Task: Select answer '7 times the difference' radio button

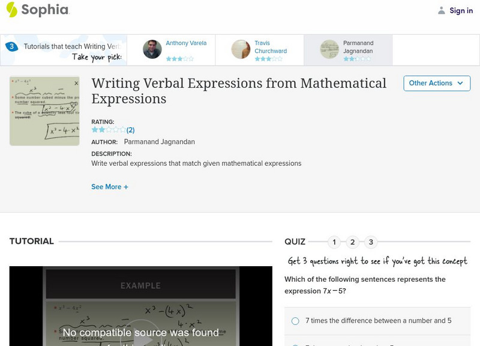Action: [x=295, y=321]
